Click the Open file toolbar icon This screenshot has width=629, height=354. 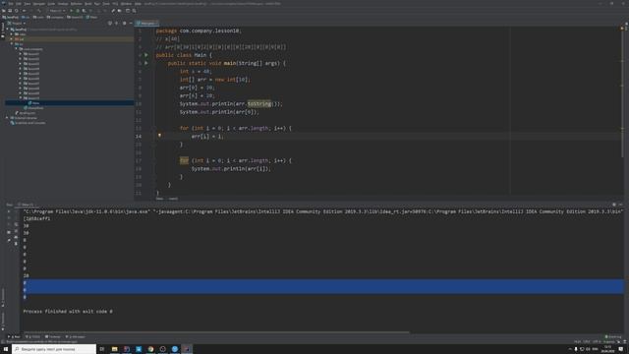(4, 11)
